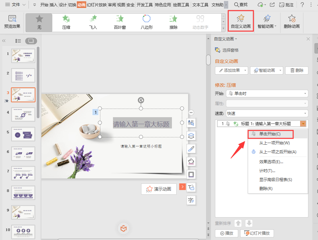Choose 单击开始(C) from context menu
The height and width of the screenshot is (240, 318).
click(x=271, y=134)
